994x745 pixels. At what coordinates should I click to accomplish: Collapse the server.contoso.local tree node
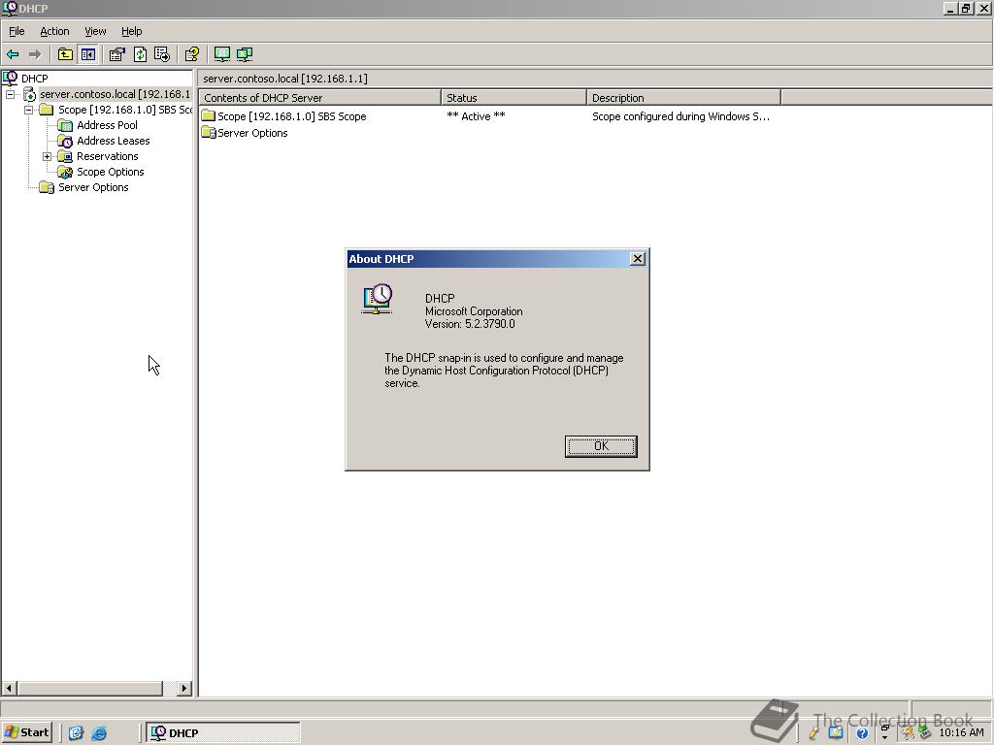tap(10, 94)
